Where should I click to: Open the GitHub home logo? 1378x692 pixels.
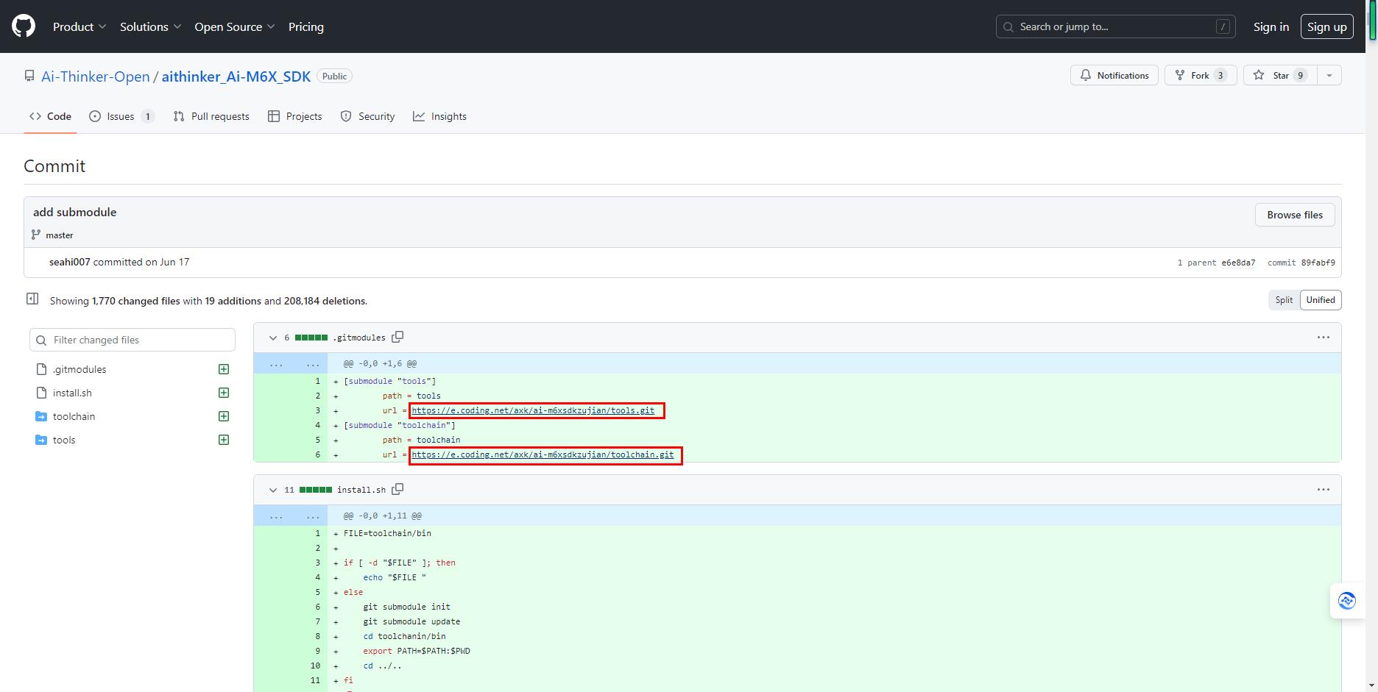coord(24,26)
